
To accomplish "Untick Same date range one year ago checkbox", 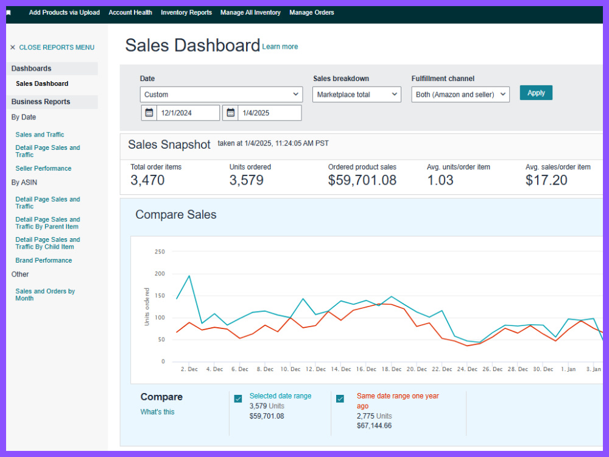I will 340,399.
